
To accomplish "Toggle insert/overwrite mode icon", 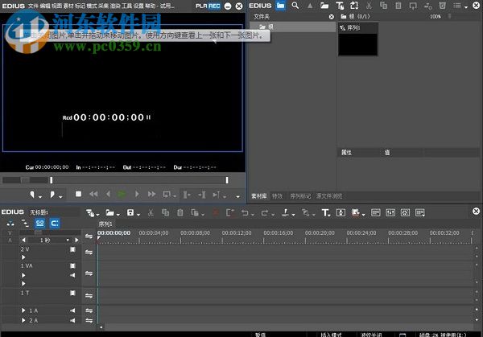I will (10, 223).
